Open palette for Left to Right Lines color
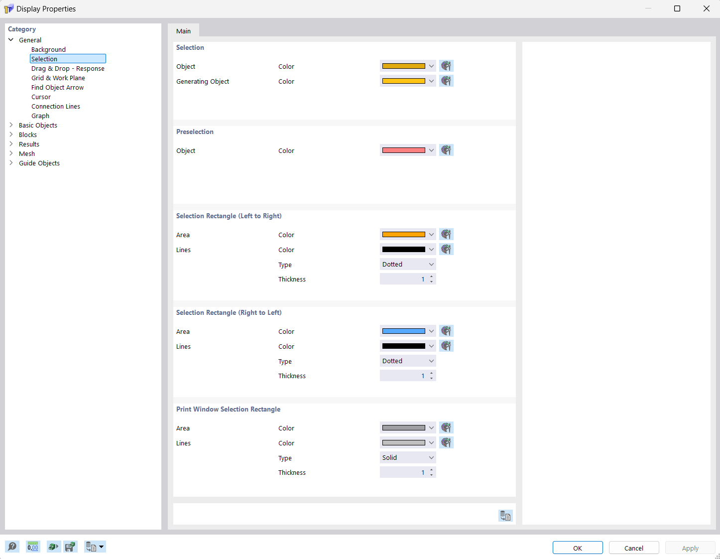 446,249
